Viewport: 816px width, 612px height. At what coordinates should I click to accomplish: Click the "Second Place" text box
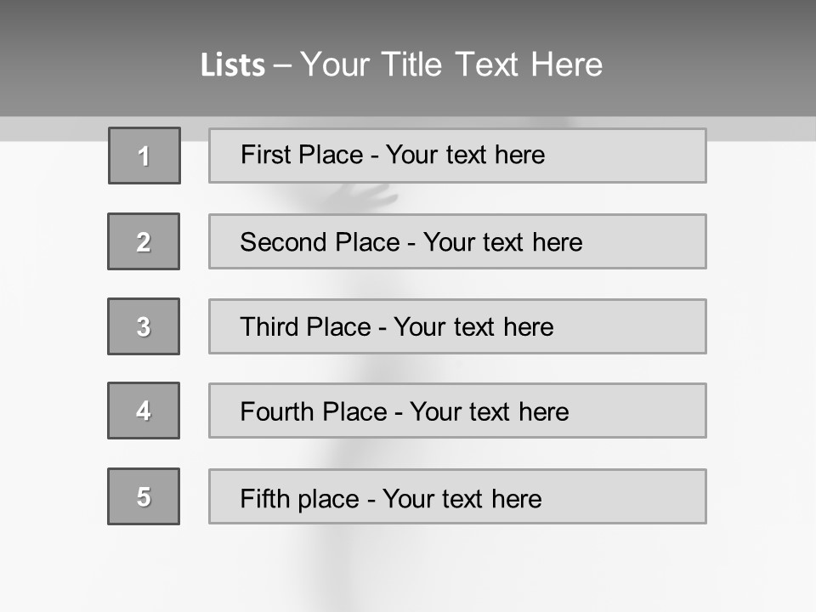(457, 241)
